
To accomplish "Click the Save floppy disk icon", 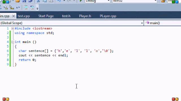I will coord(24,1).
